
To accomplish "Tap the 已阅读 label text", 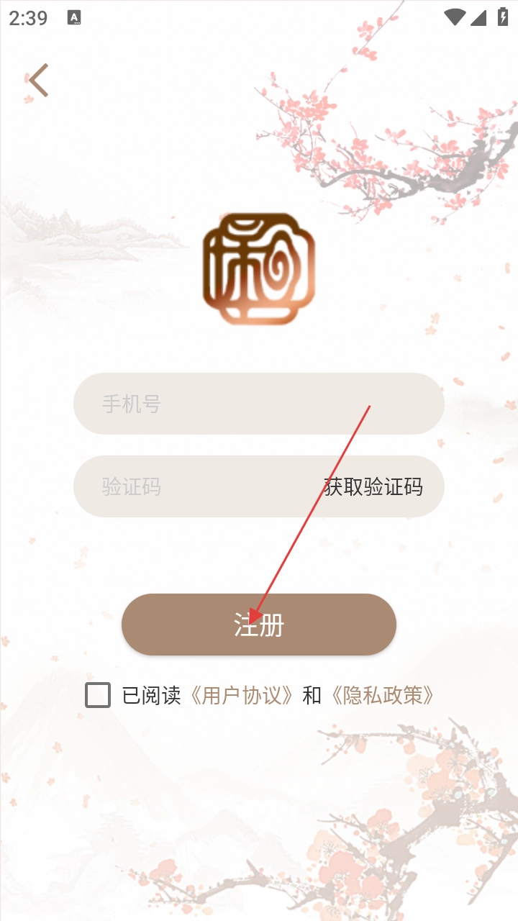I will click(151, 695).
